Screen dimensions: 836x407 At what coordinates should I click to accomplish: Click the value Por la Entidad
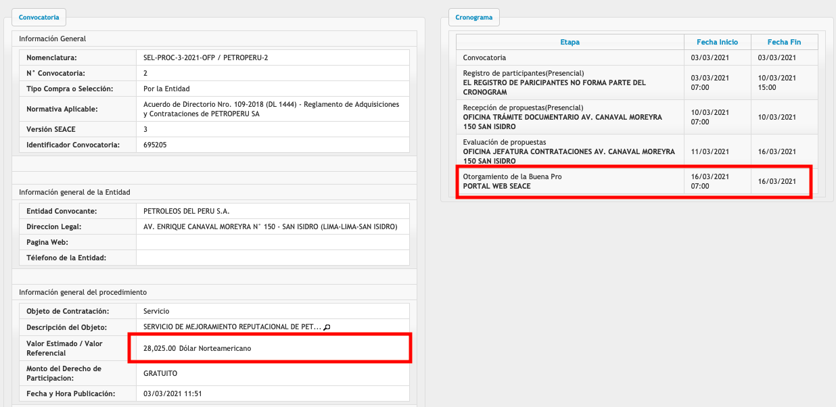coord(166,89)
